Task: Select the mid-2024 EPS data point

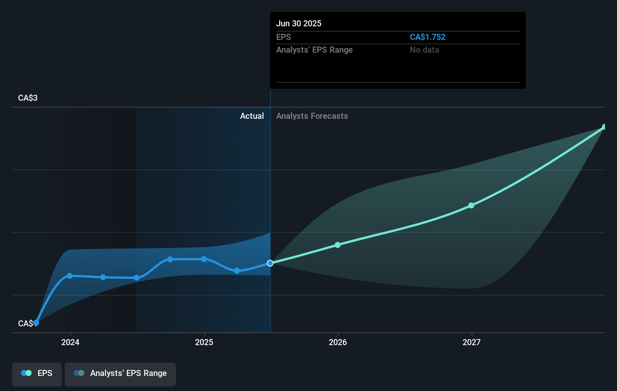Action: 137,278
